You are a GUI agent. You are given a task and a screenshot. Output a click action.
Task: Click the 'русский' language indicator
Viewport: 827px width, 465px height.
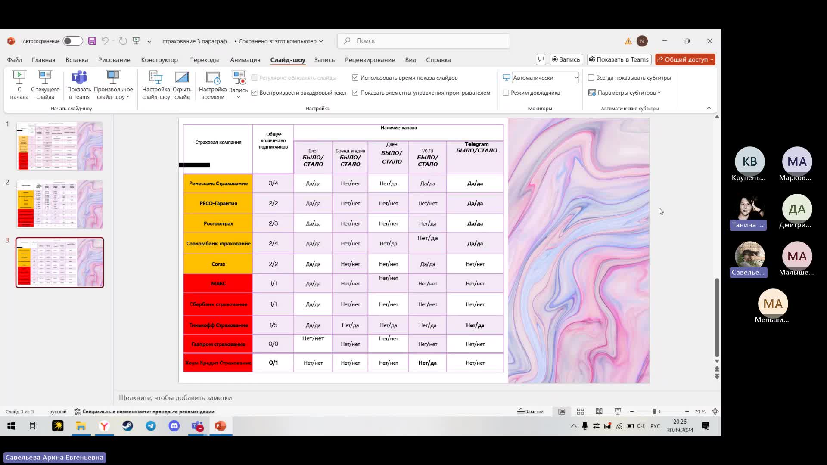[58, 412]
